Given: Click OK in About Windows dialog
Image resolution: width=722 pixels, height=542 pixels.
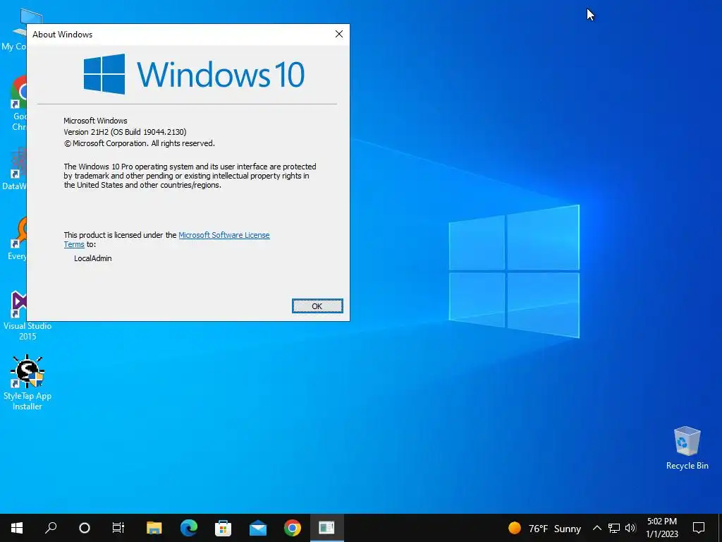Looking at the screenshot, I should tap(317, 306).
